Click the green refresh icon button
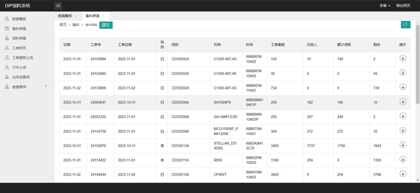The width and height of the screenshot is (420, 193). click(x=405, y=25)
